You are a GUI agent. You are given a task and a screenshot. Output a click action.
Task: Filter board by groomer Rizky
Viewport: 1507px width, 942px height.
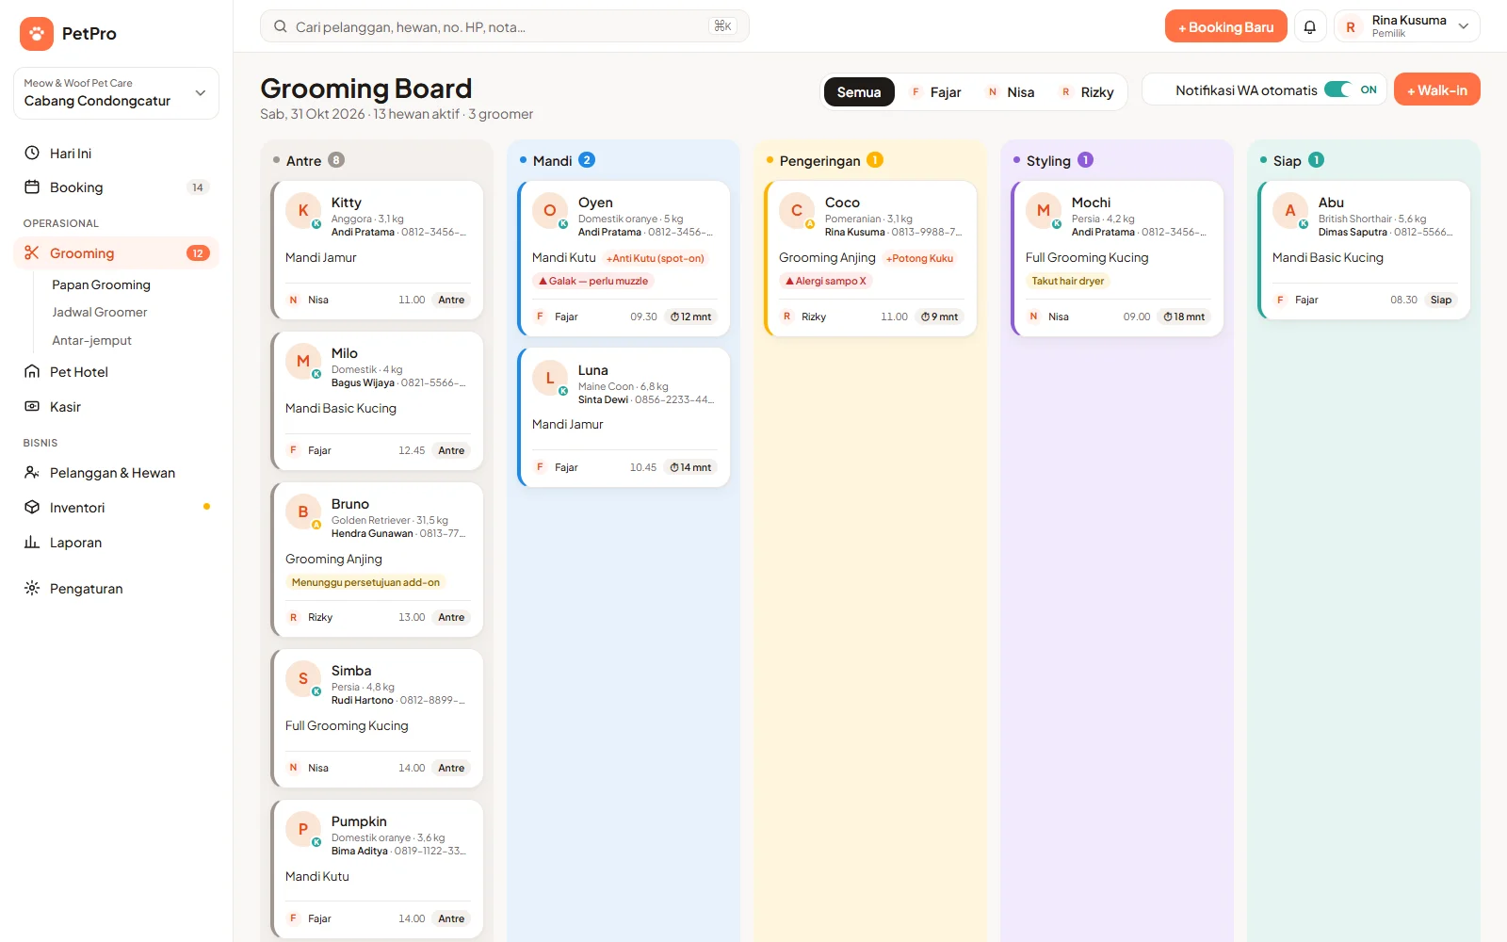pos(1087,91)
